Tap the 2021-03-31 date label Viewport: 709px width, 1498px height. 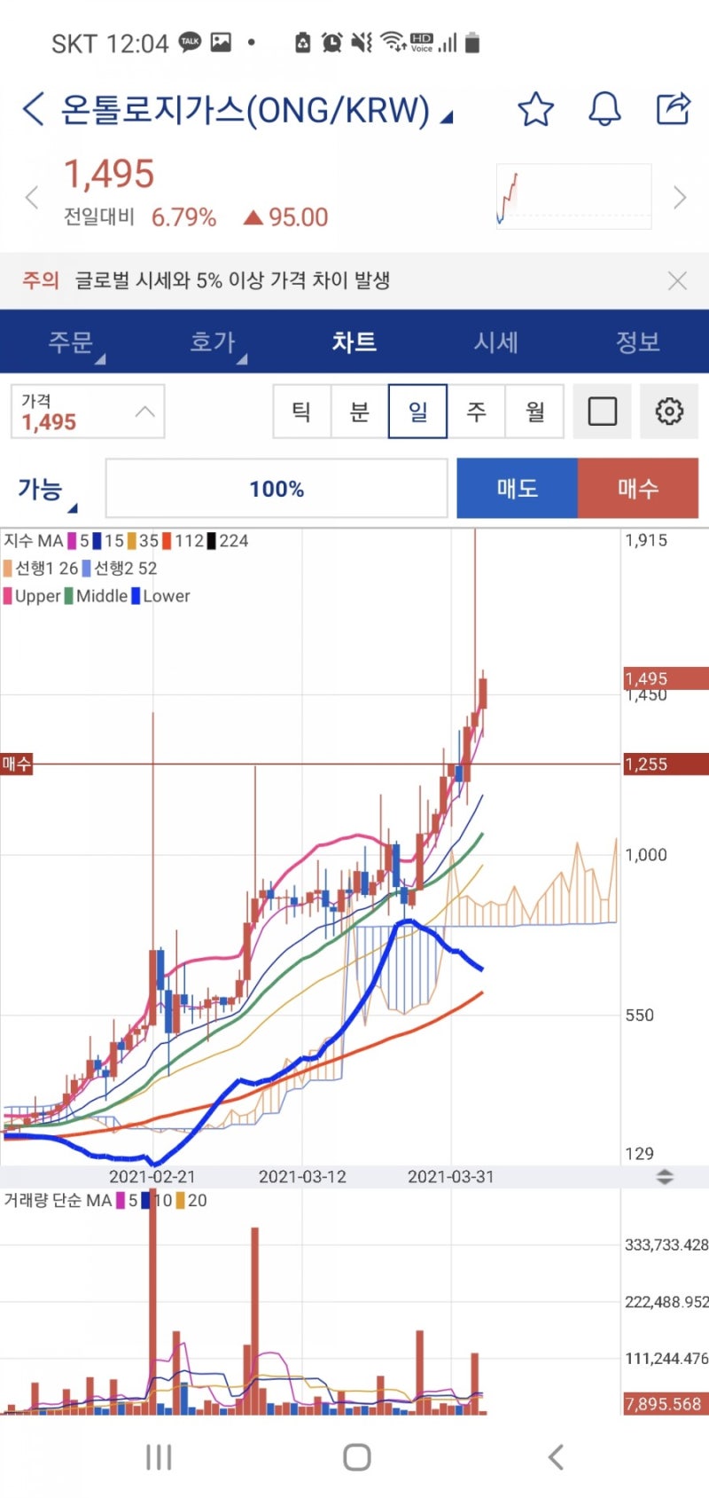[451, 1177]
